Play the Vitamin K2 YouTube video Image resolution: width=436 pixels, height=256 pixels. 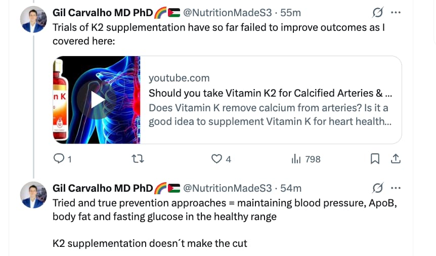click(x=96, y=100)
